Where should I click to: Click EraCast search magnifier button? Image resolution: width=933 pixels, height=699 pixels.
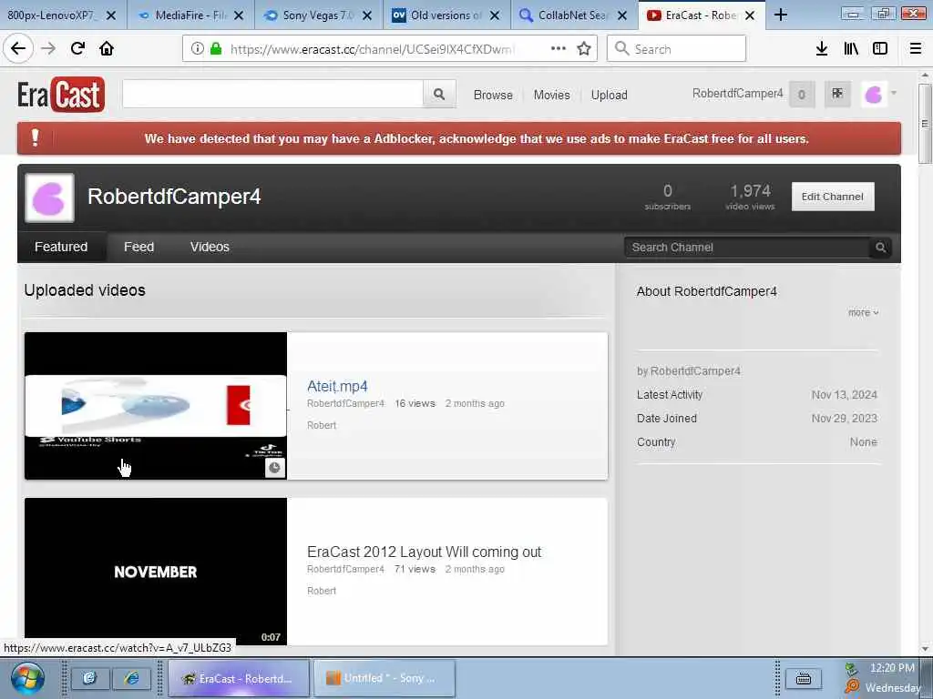pyautogui.click(x=439, y=94)
